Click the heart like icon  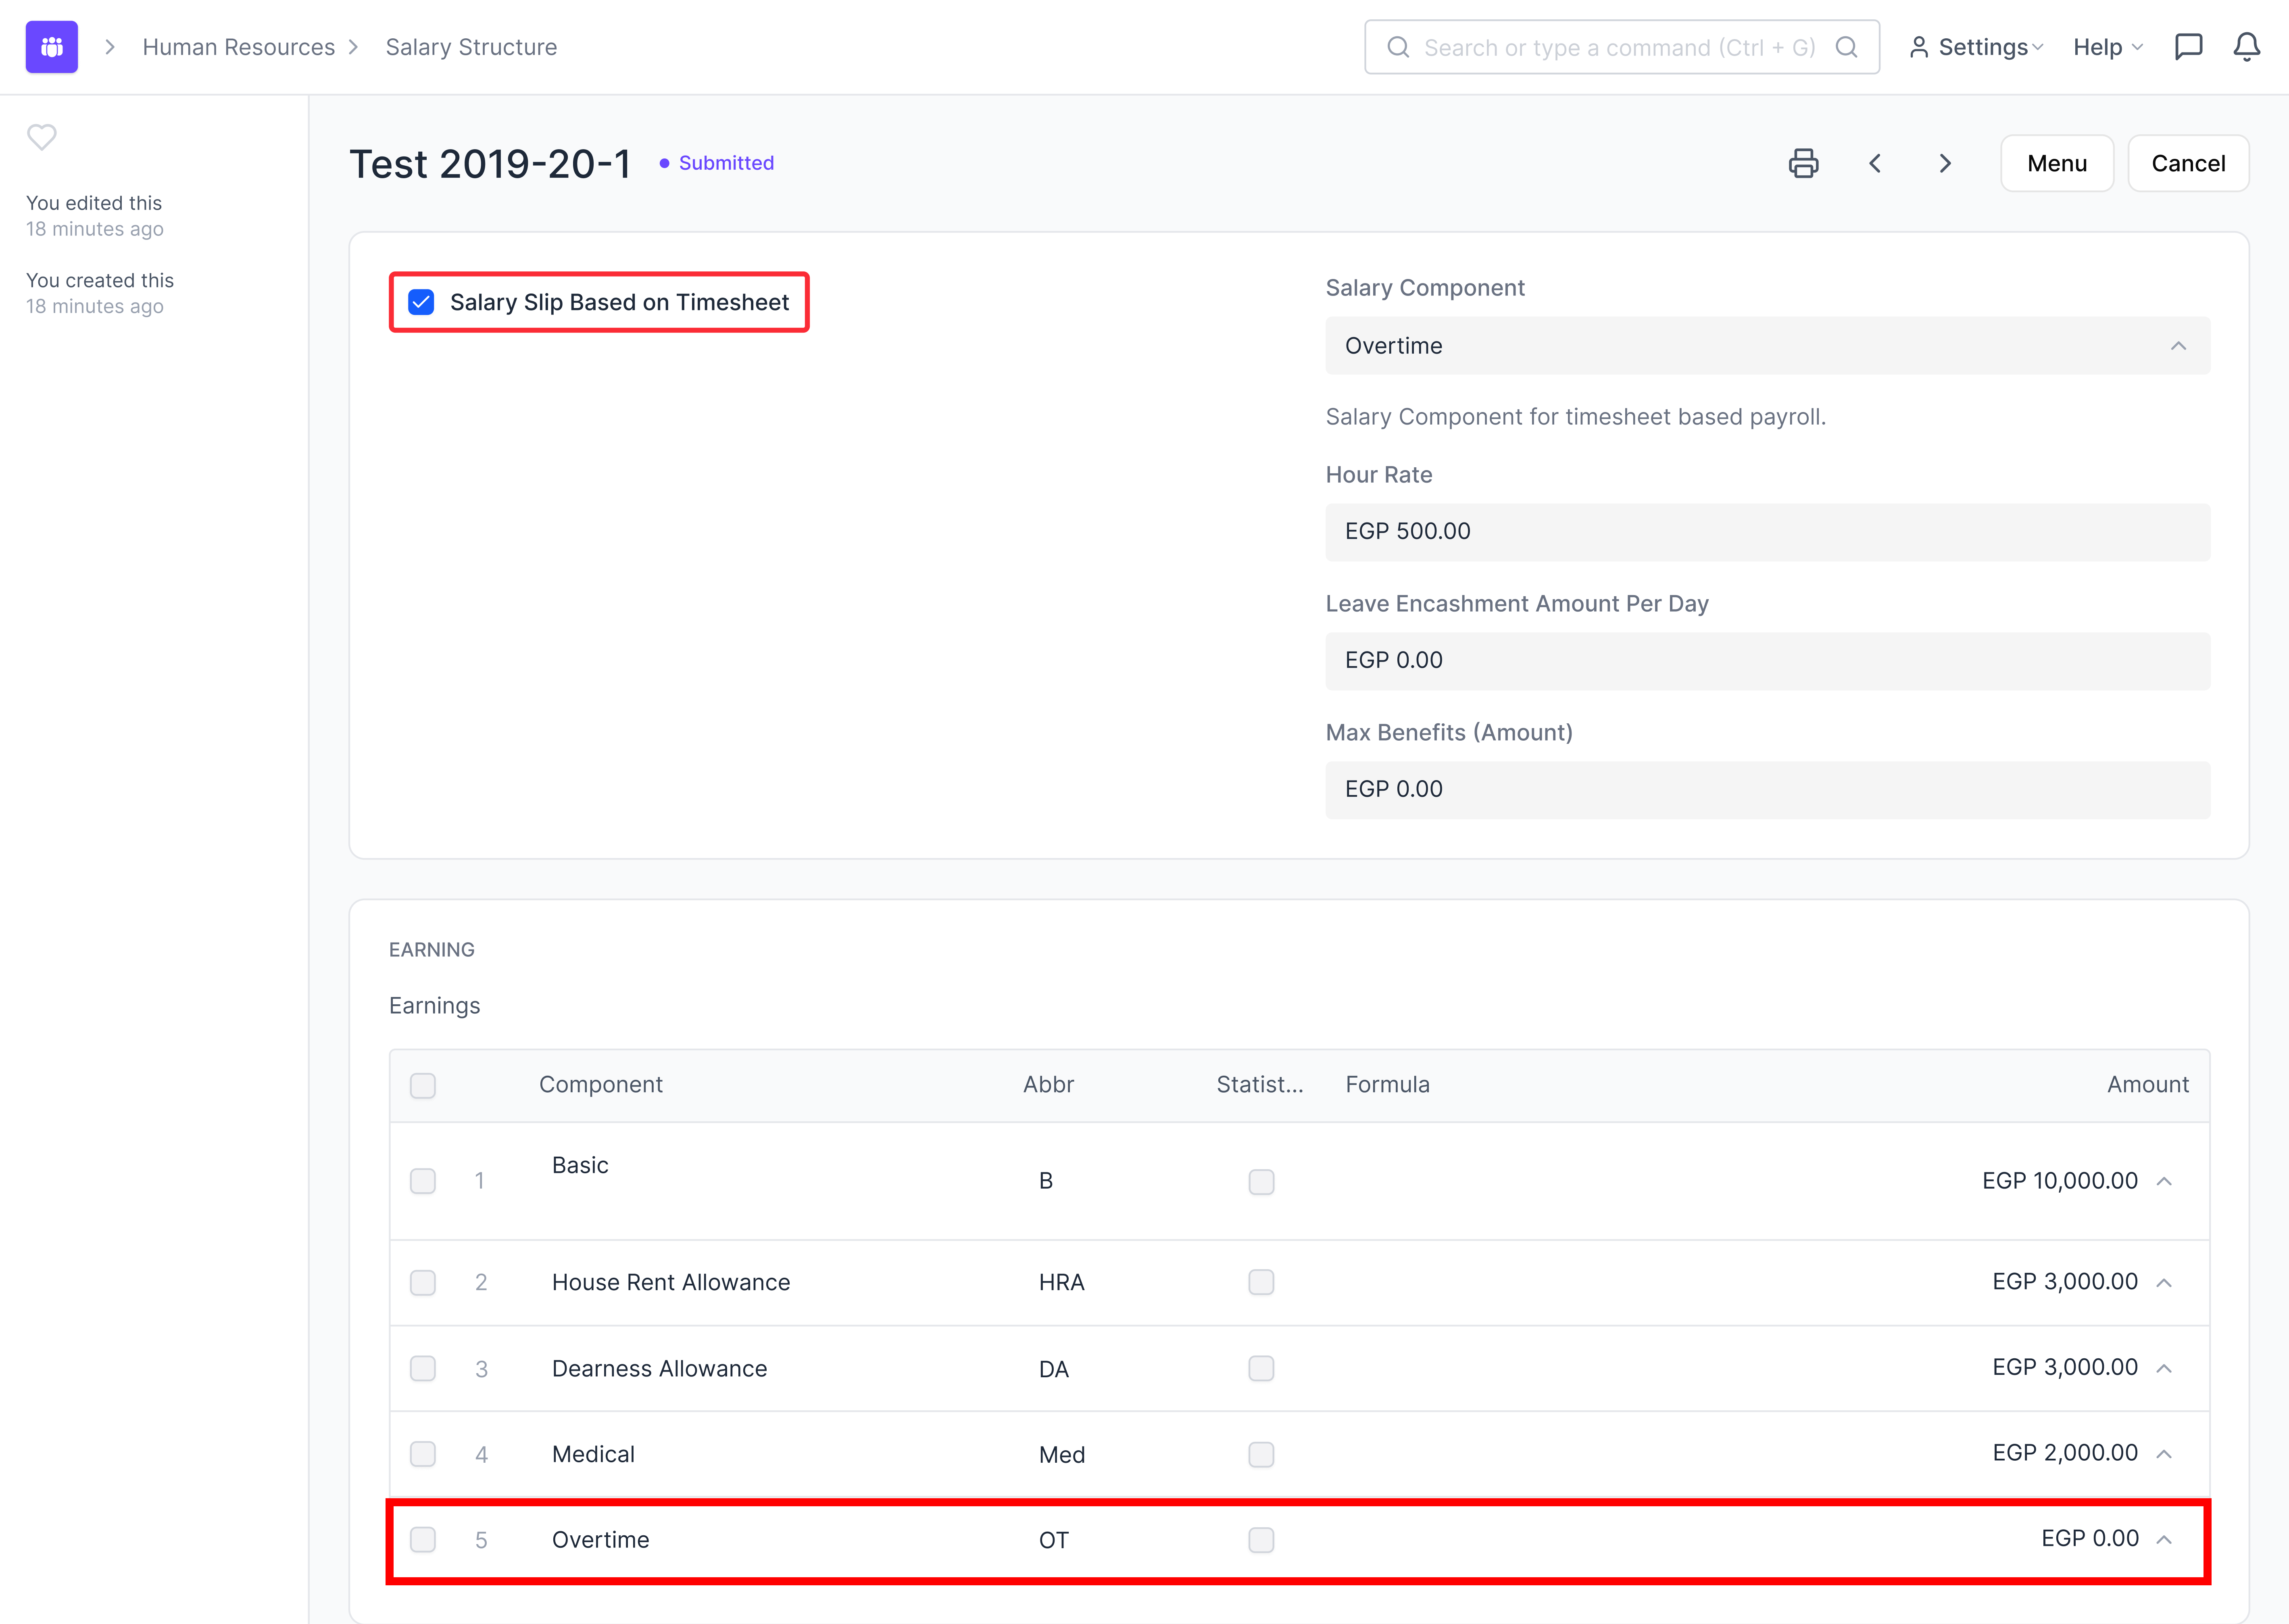[x=41, y=137]
